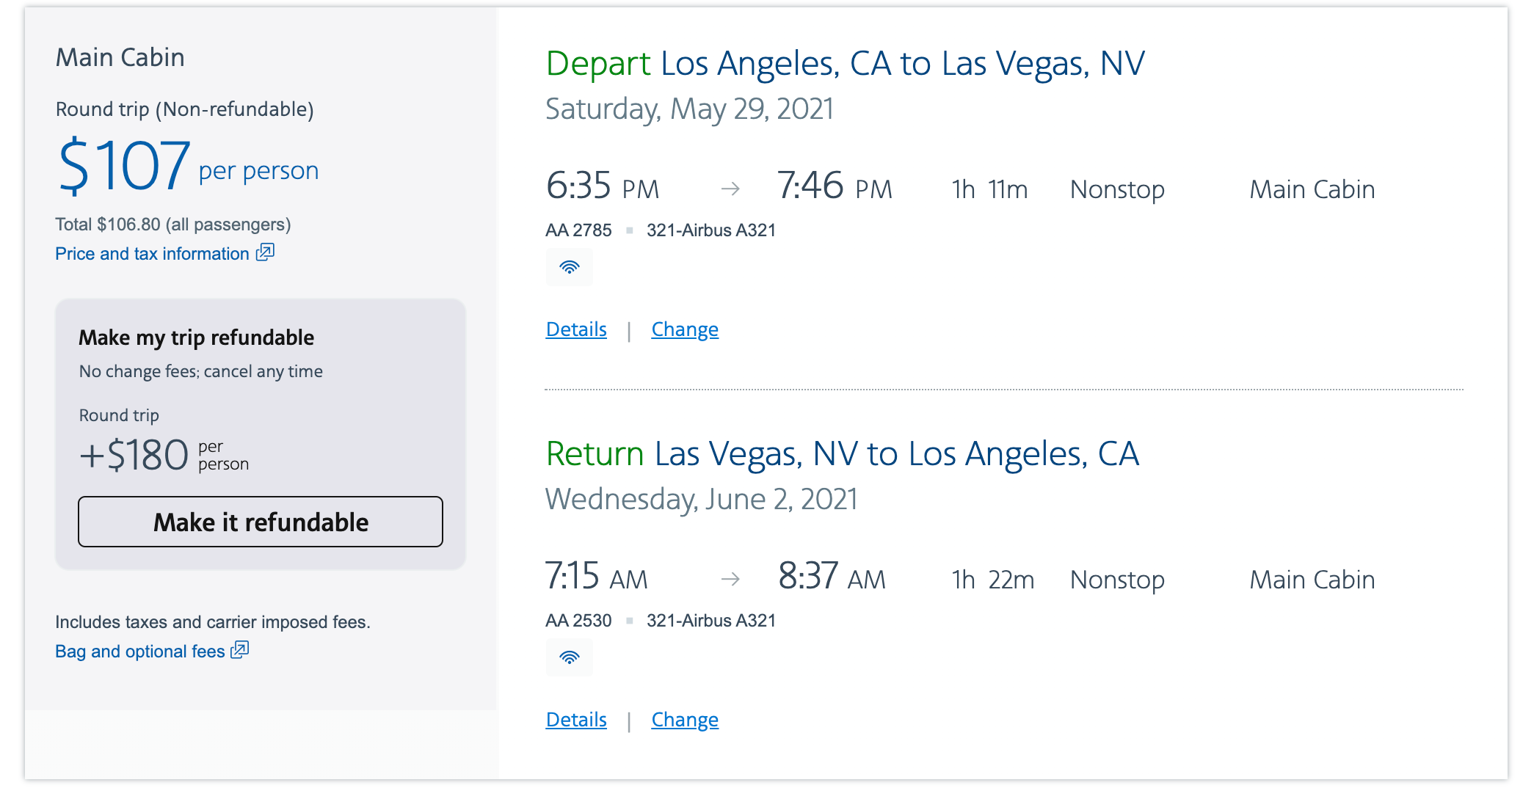Change the return Las Vegas flight
The image size is (1534, 788).
point(685,720)
